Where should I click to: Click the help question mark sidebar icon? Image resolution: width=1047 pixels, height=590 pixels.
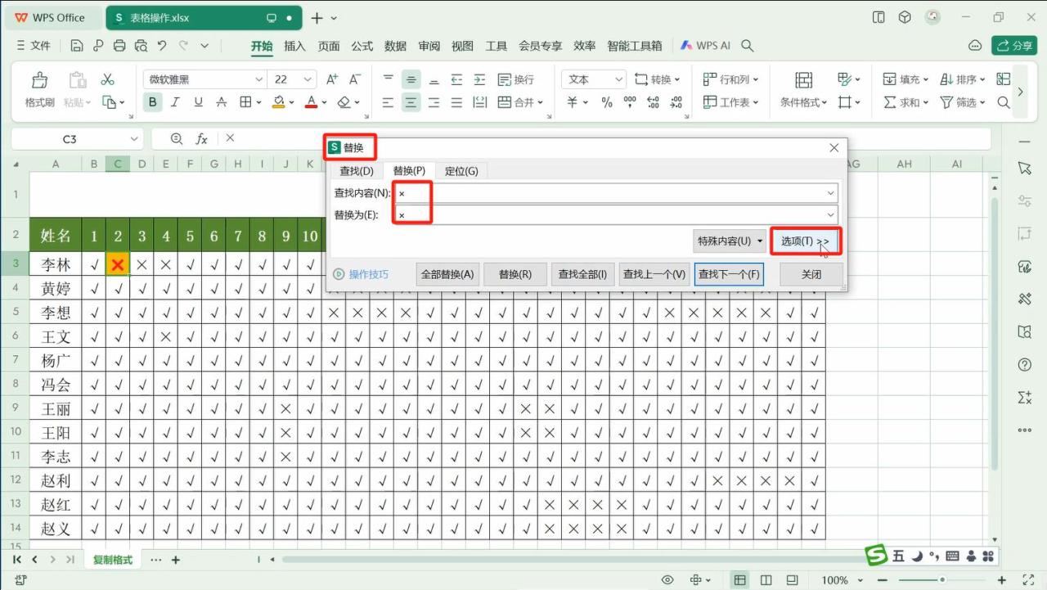pos(1025,364)
